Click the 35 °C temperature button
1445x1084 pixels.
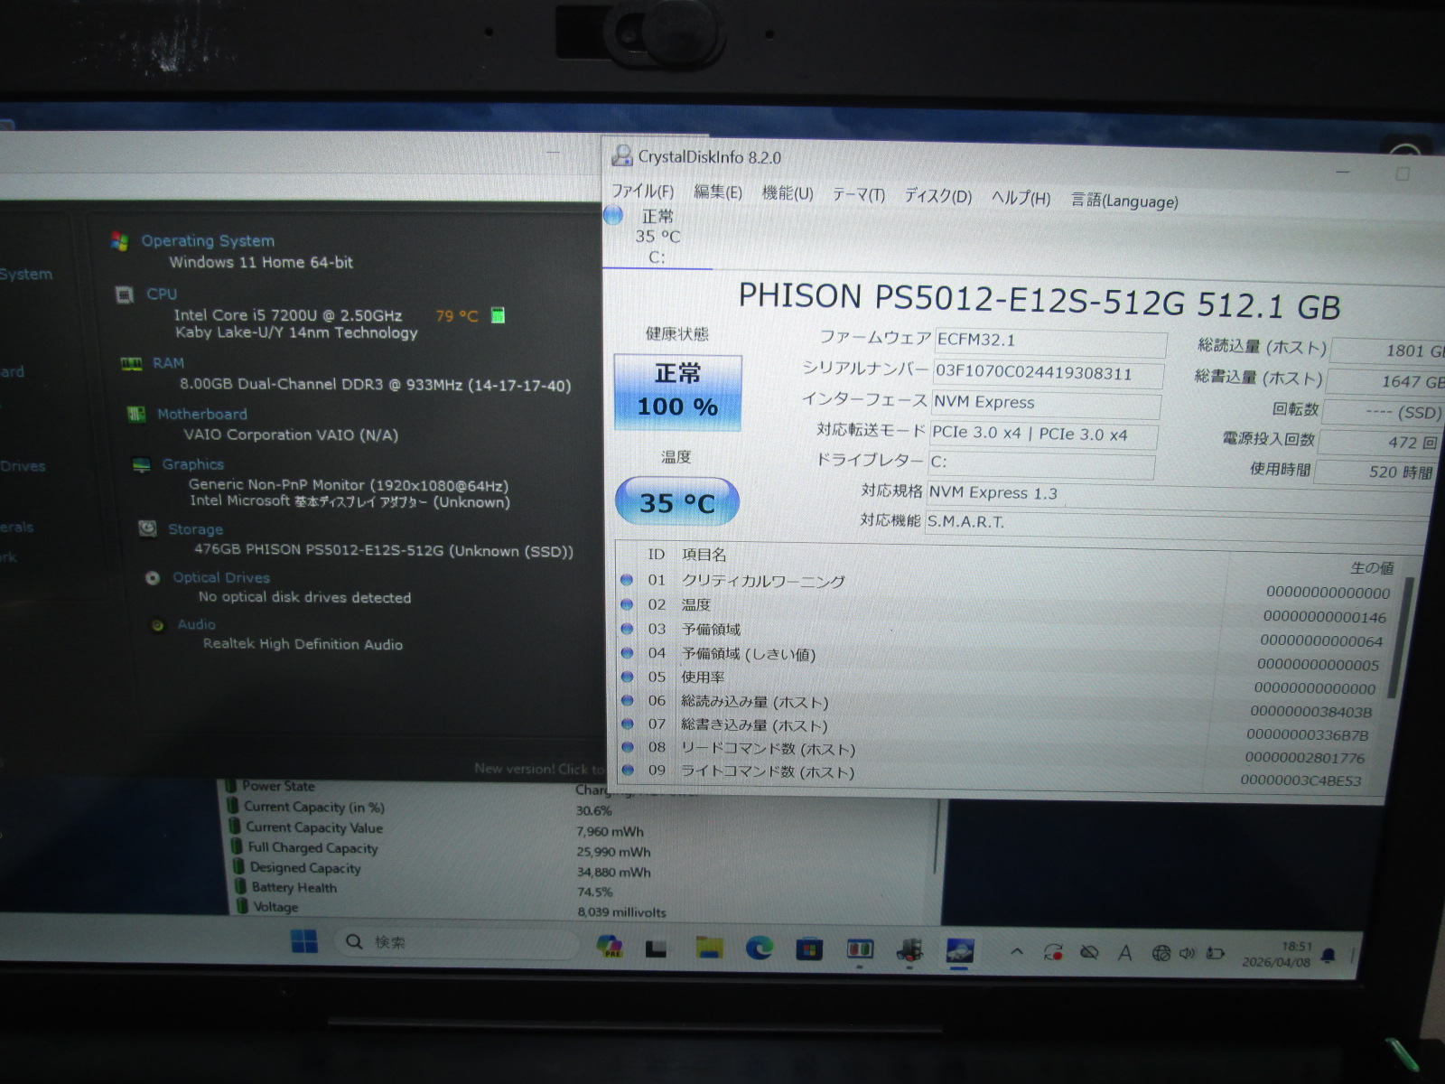(x=676, y=502)
